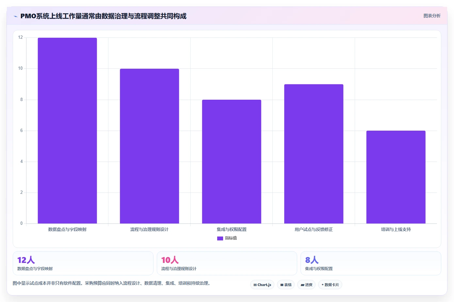Click the 图表分析 label in header
This screenshot has width=454, height=302.
click(x=432, y=16)
